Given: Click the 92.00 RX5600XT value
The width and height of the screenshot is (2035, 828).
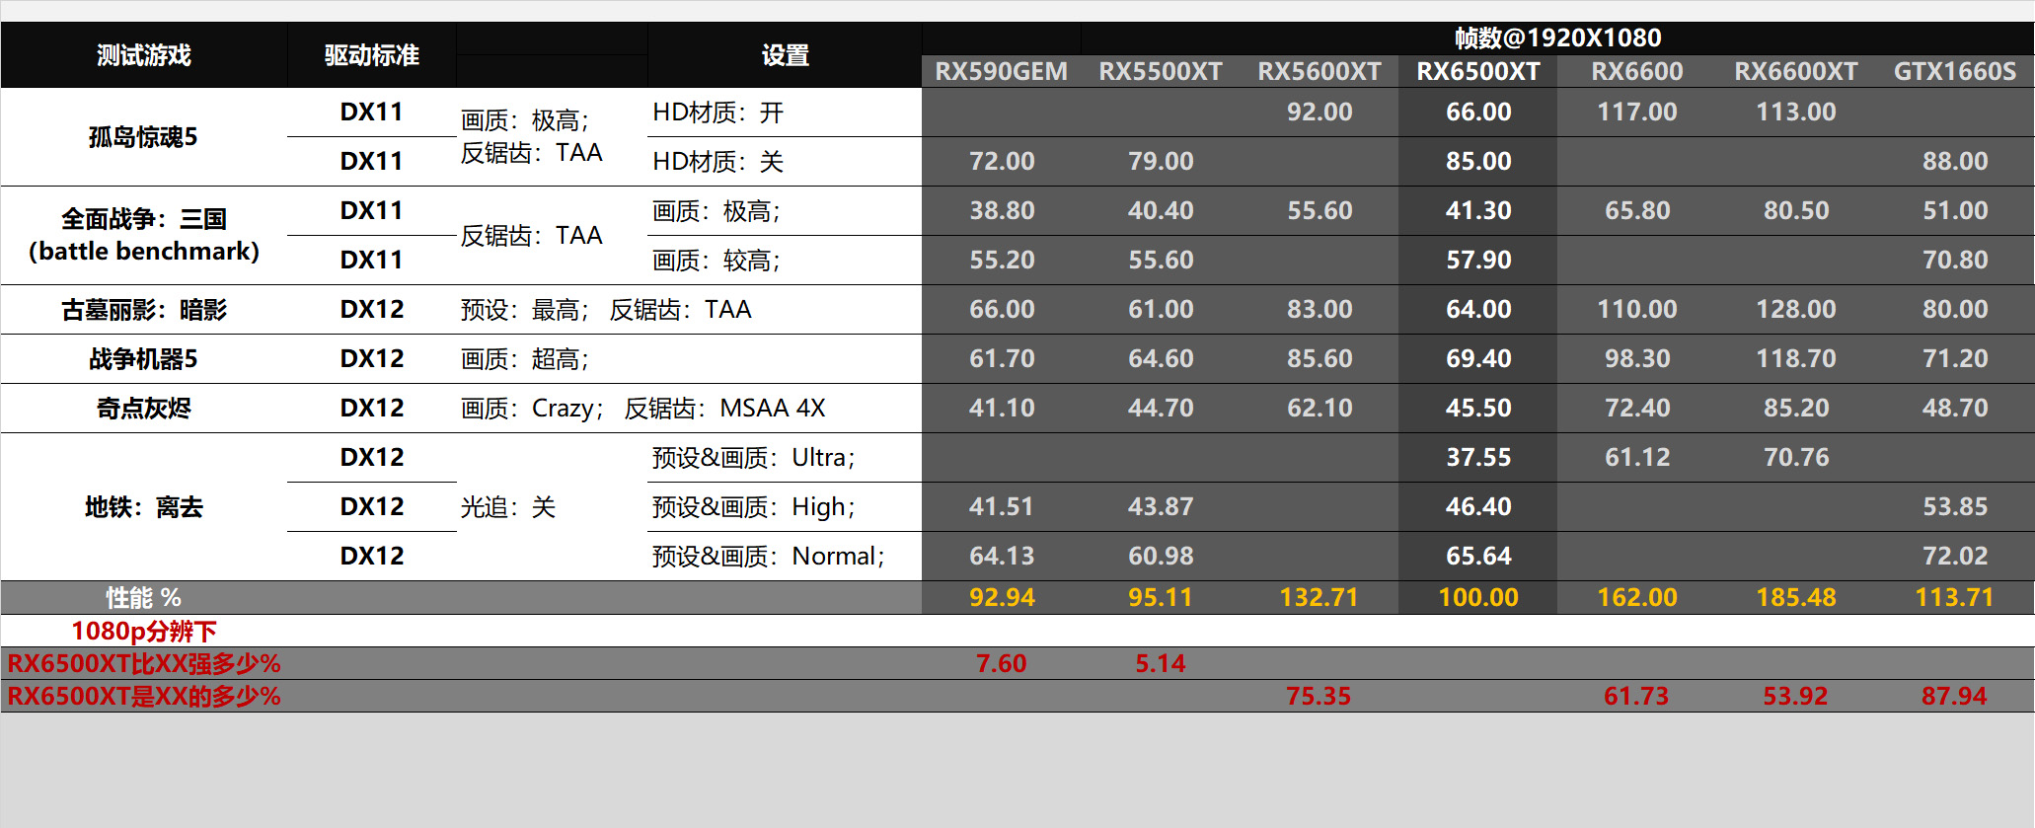Looking at the screenshot, I should 1319,112.
